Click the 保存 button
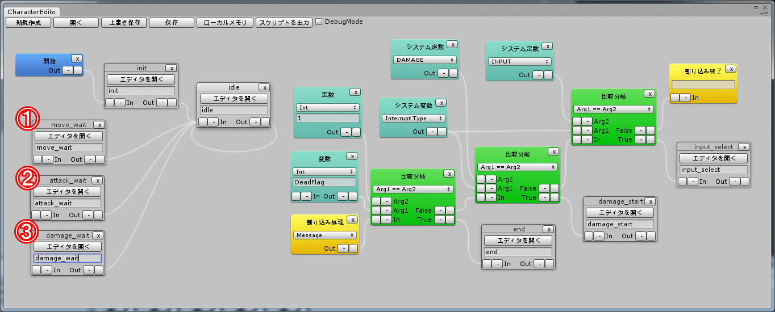 [x=172, y=23]
